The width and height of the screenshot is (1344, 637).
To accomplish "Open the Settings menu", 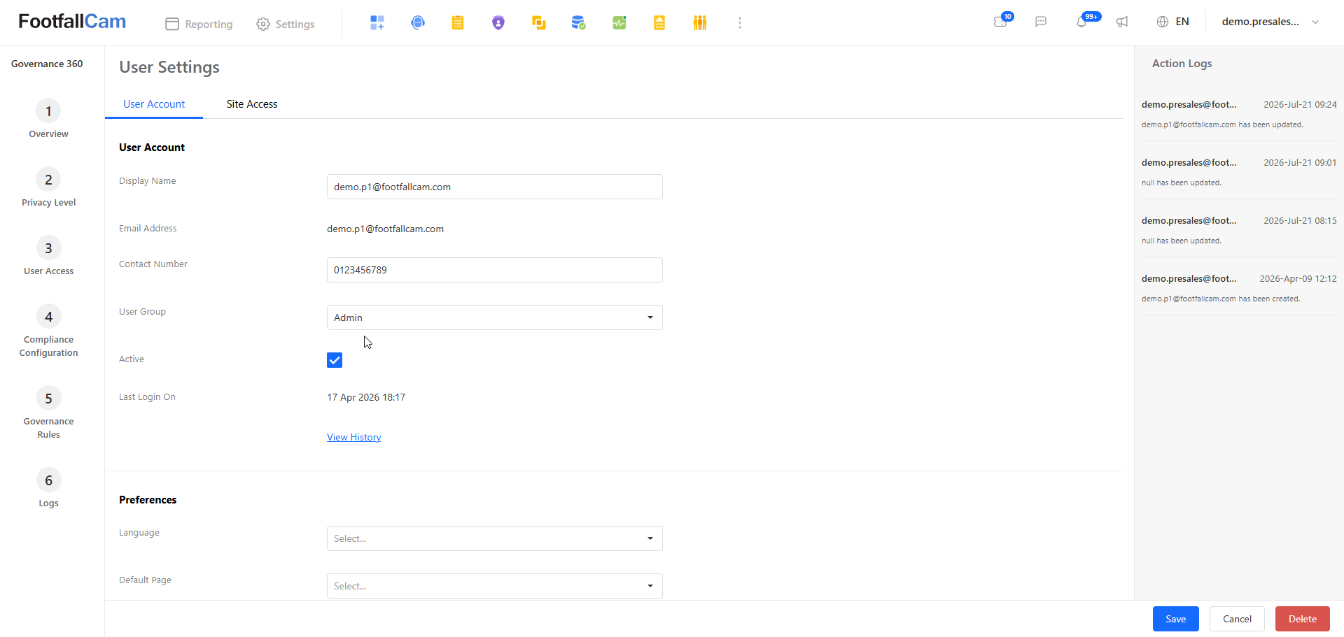I will click(286, 24).
